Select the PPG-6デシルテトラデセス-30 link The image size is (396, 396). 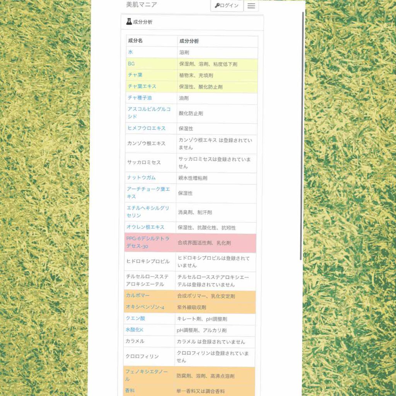147,242
